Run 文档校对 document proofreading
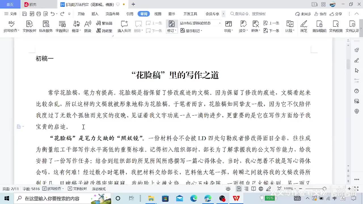 tap(29, 27)
